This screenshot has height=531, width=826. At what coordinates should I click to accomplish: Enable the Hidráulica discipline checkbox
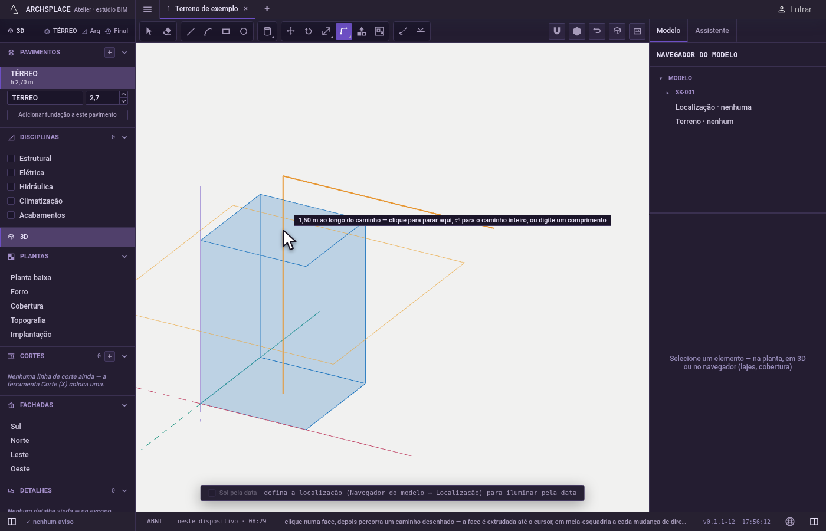click(x=11, y=187)
